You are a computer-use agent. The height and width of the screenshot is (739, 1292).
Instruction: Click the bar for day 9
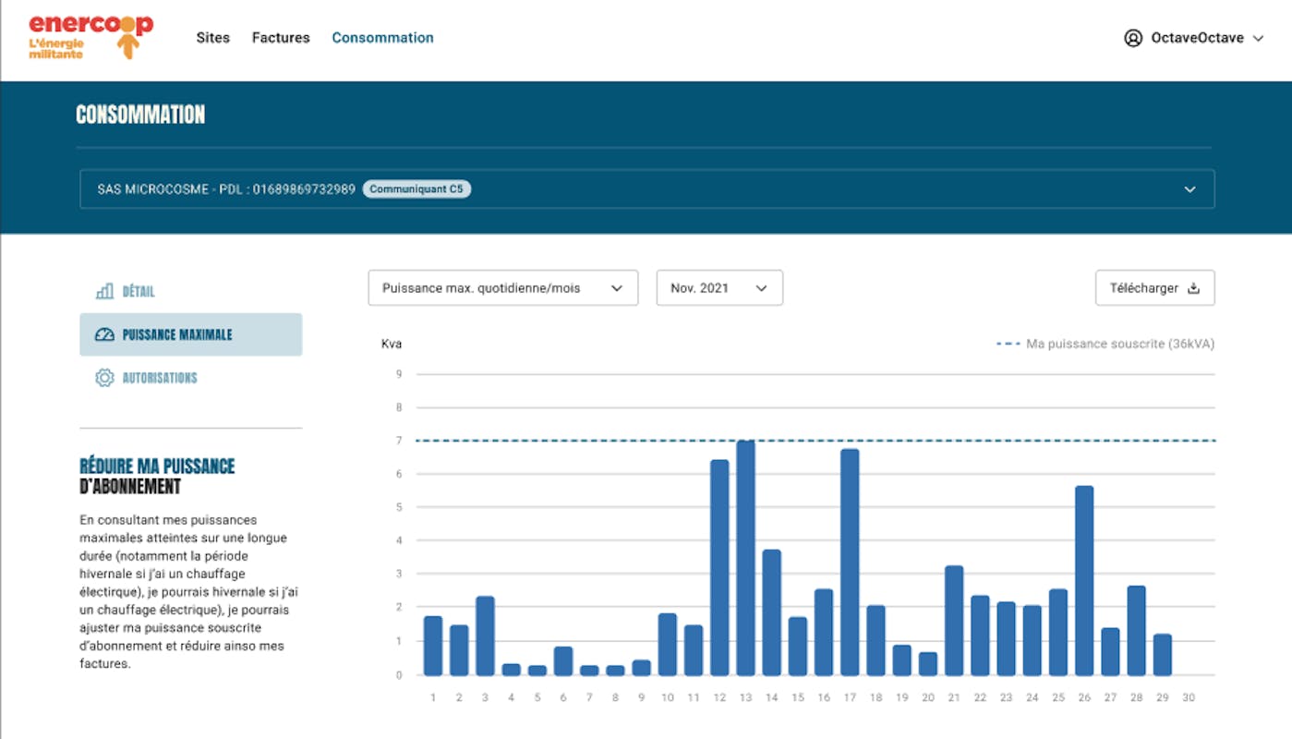tap(642, 668)
